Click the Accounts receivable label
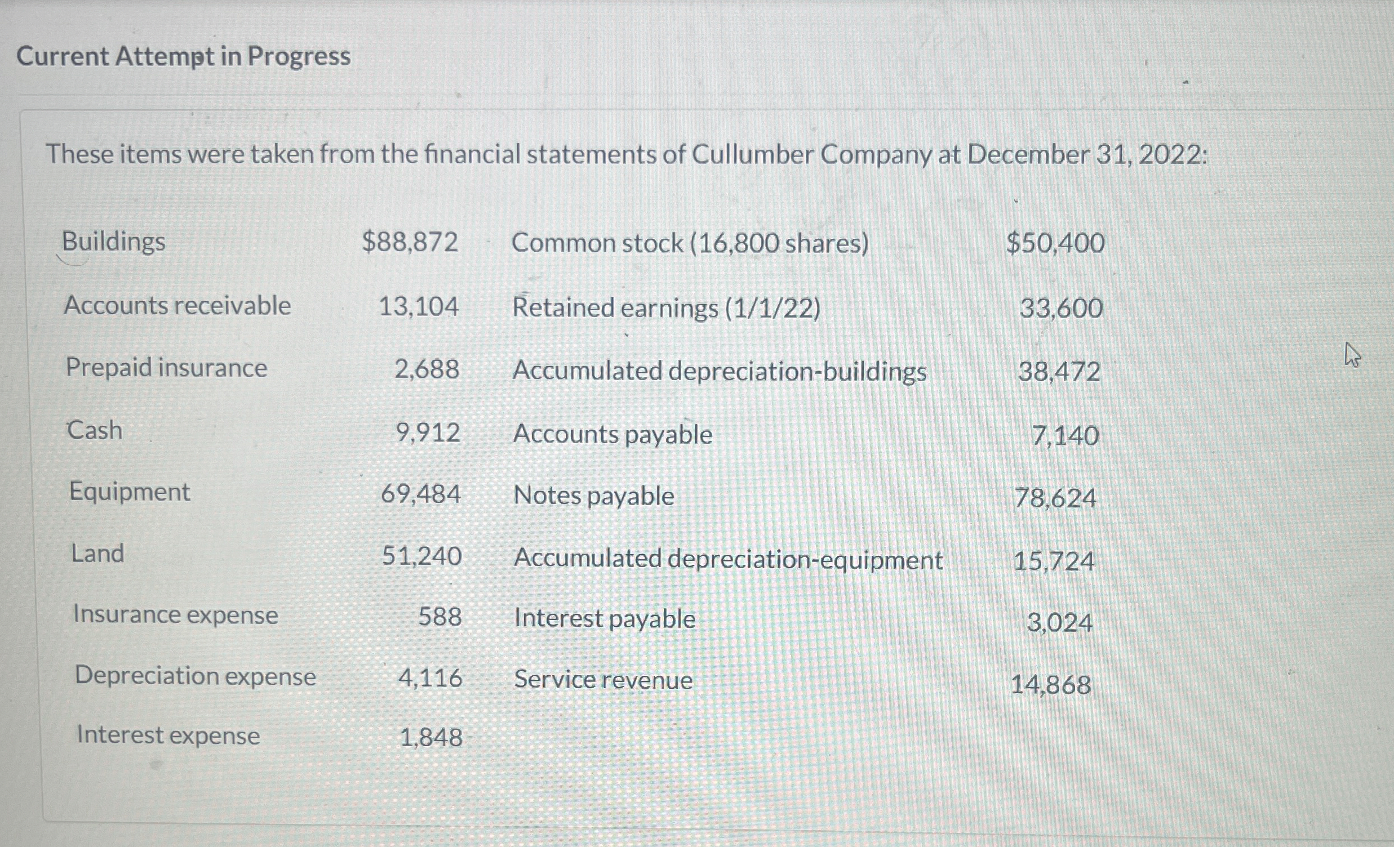The height and width of the screenshot is (847, 1394). click(177, 306)
